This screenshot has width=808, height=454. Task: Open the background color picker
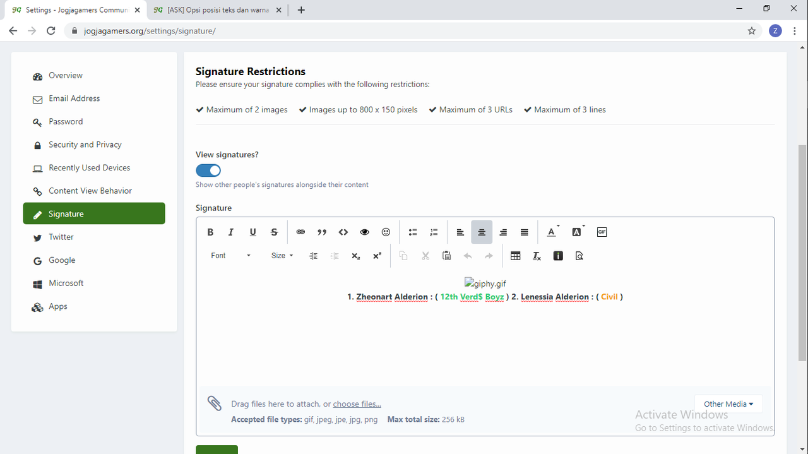(578, 232)
